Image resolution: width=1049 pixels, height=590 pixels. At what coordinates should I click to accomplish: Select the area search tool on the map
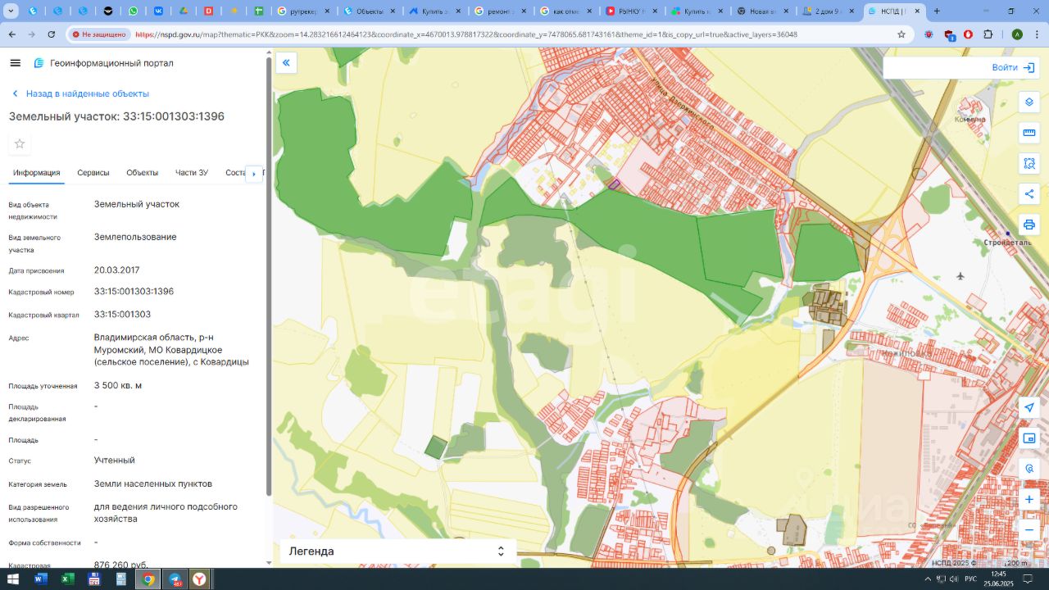click(x=1029, y=163)
